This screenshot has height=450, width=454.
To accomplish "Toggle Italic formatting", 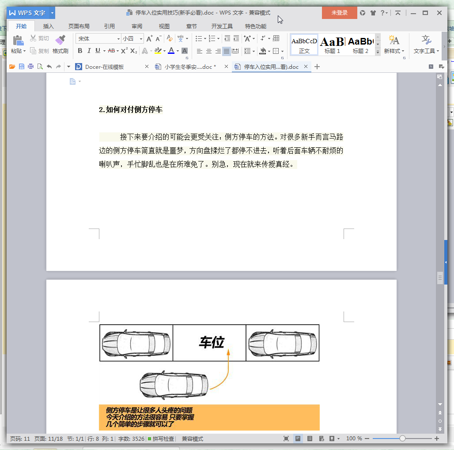I will 89,51.
